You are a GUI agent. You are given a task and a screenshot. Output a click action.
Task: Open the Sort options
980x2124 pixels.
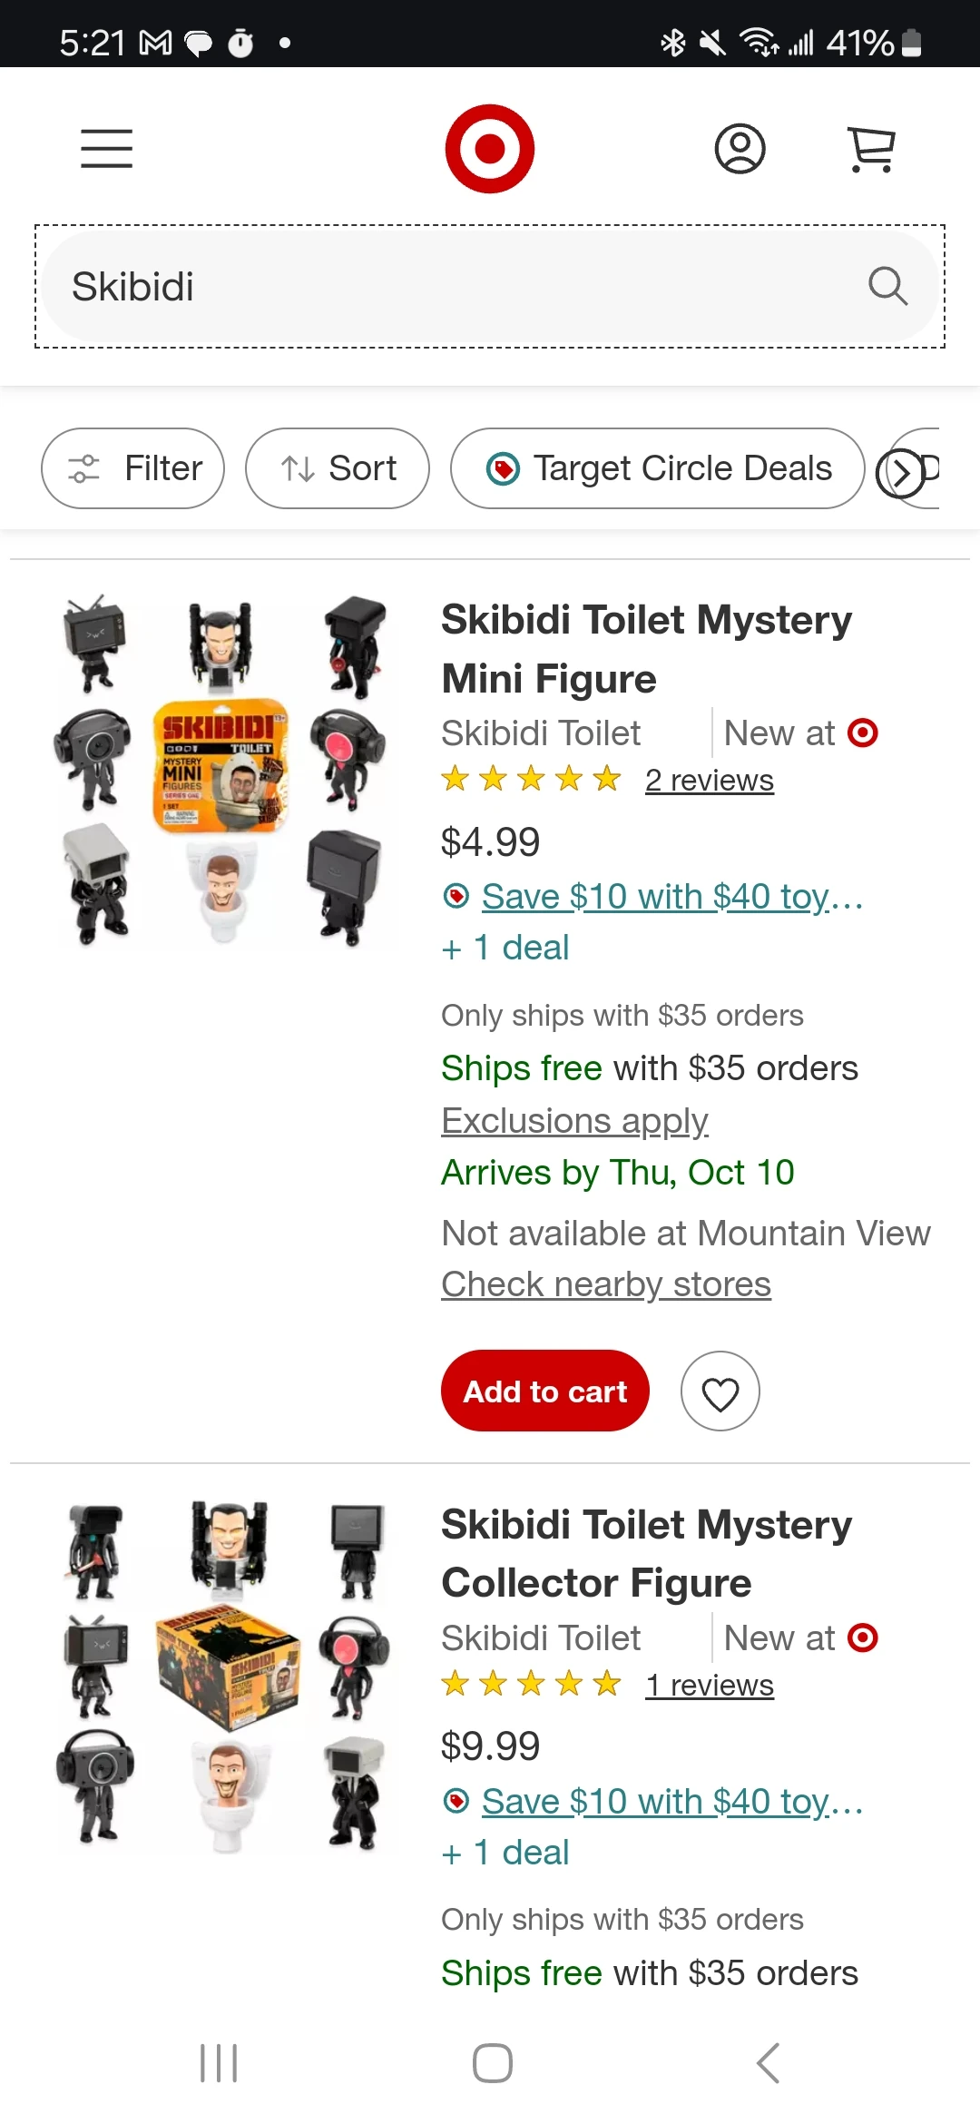point(338,468)
